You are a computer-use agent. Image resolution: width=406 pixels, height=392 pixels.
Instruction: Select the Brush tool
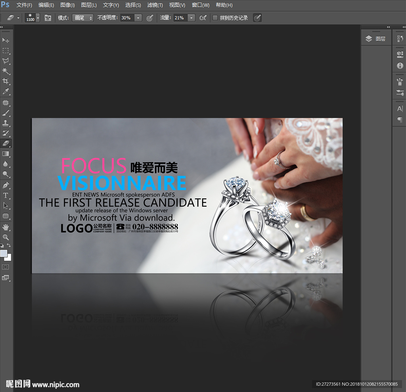(x=6, y=113)
